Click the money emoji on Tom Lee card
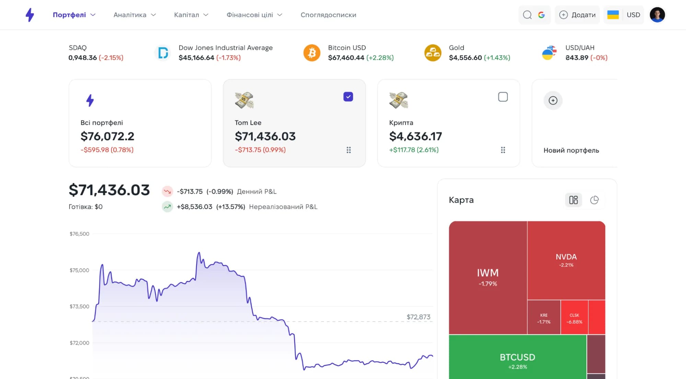Viewport: 686px width, 379px height. click(x=244, y=100)
